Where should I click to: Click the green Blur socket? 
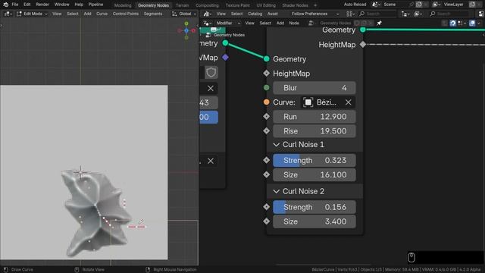(x=267, y=88)
